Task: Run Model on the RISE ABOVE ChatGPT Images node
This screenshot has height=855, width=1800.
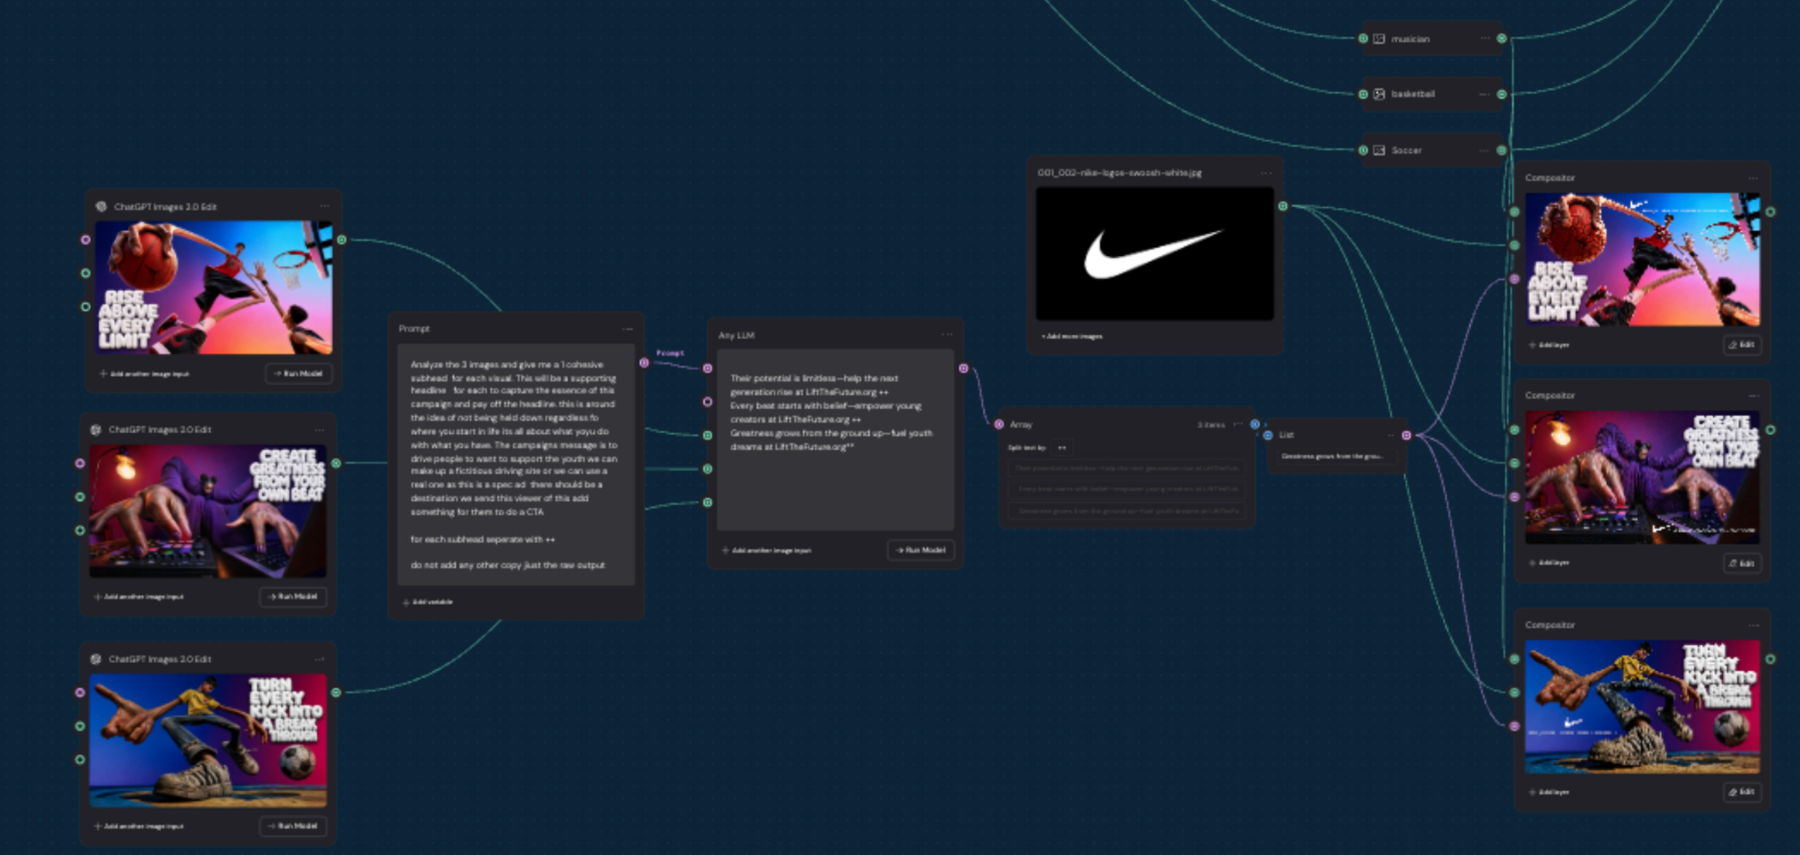Action: click(298, 374)
